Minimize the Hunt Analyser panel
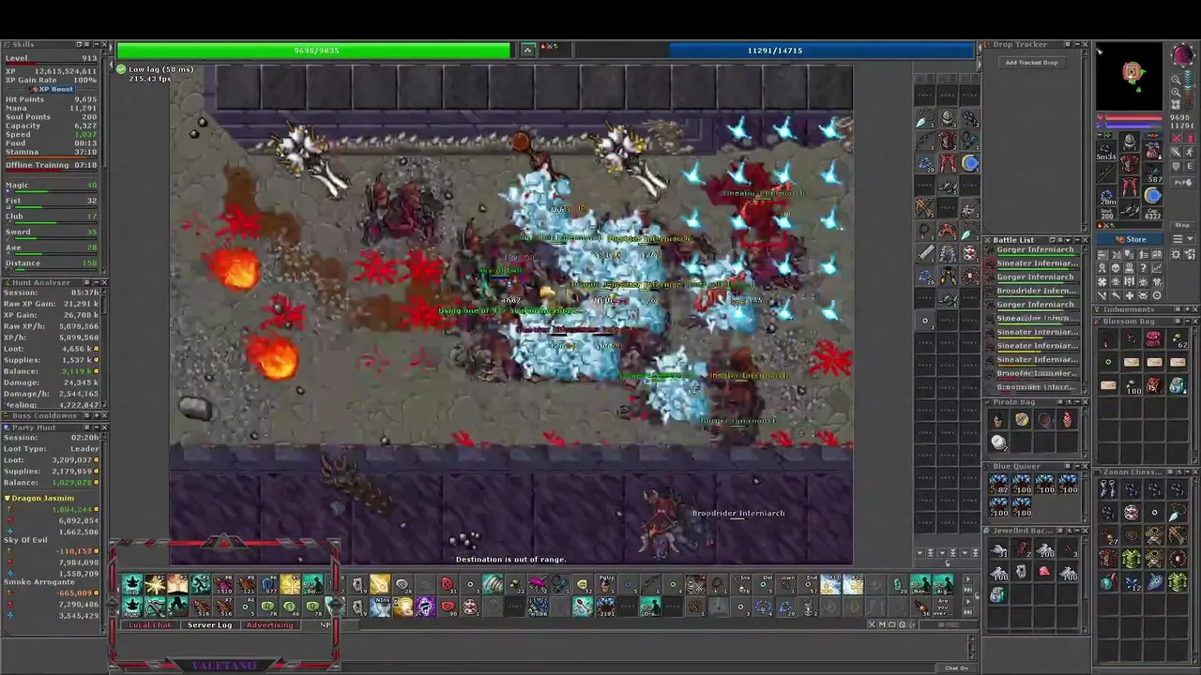1201x675 pixels. pos(97,282)
